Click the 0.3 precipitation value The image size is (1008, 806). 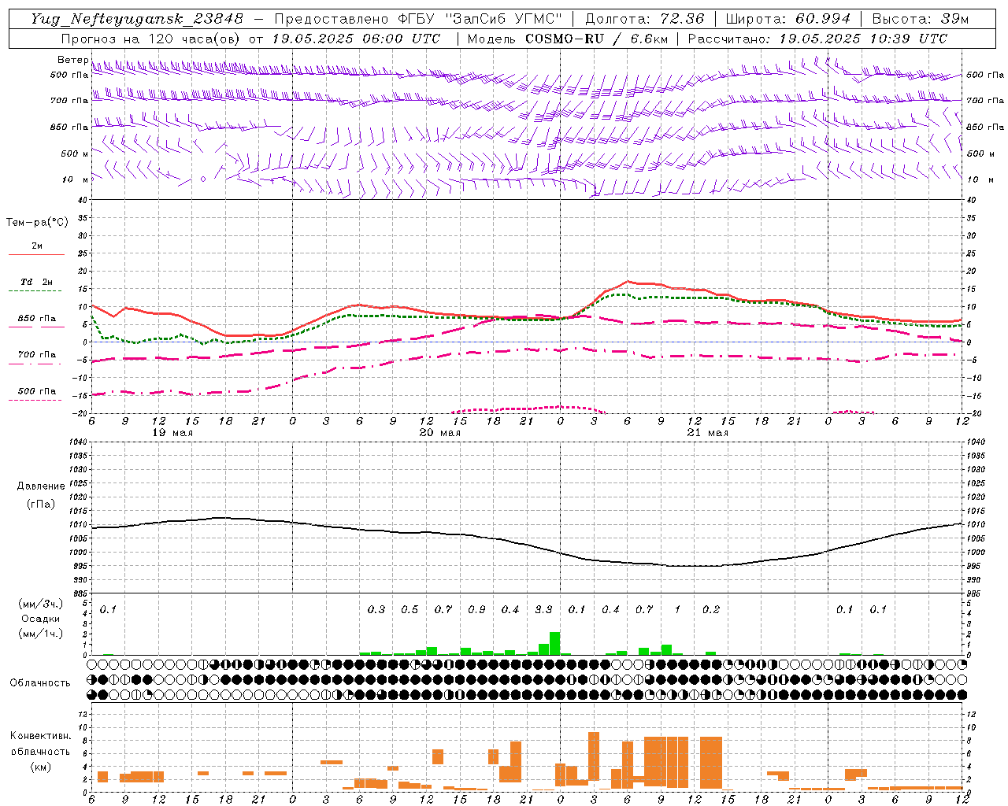(x=376, y=610)
